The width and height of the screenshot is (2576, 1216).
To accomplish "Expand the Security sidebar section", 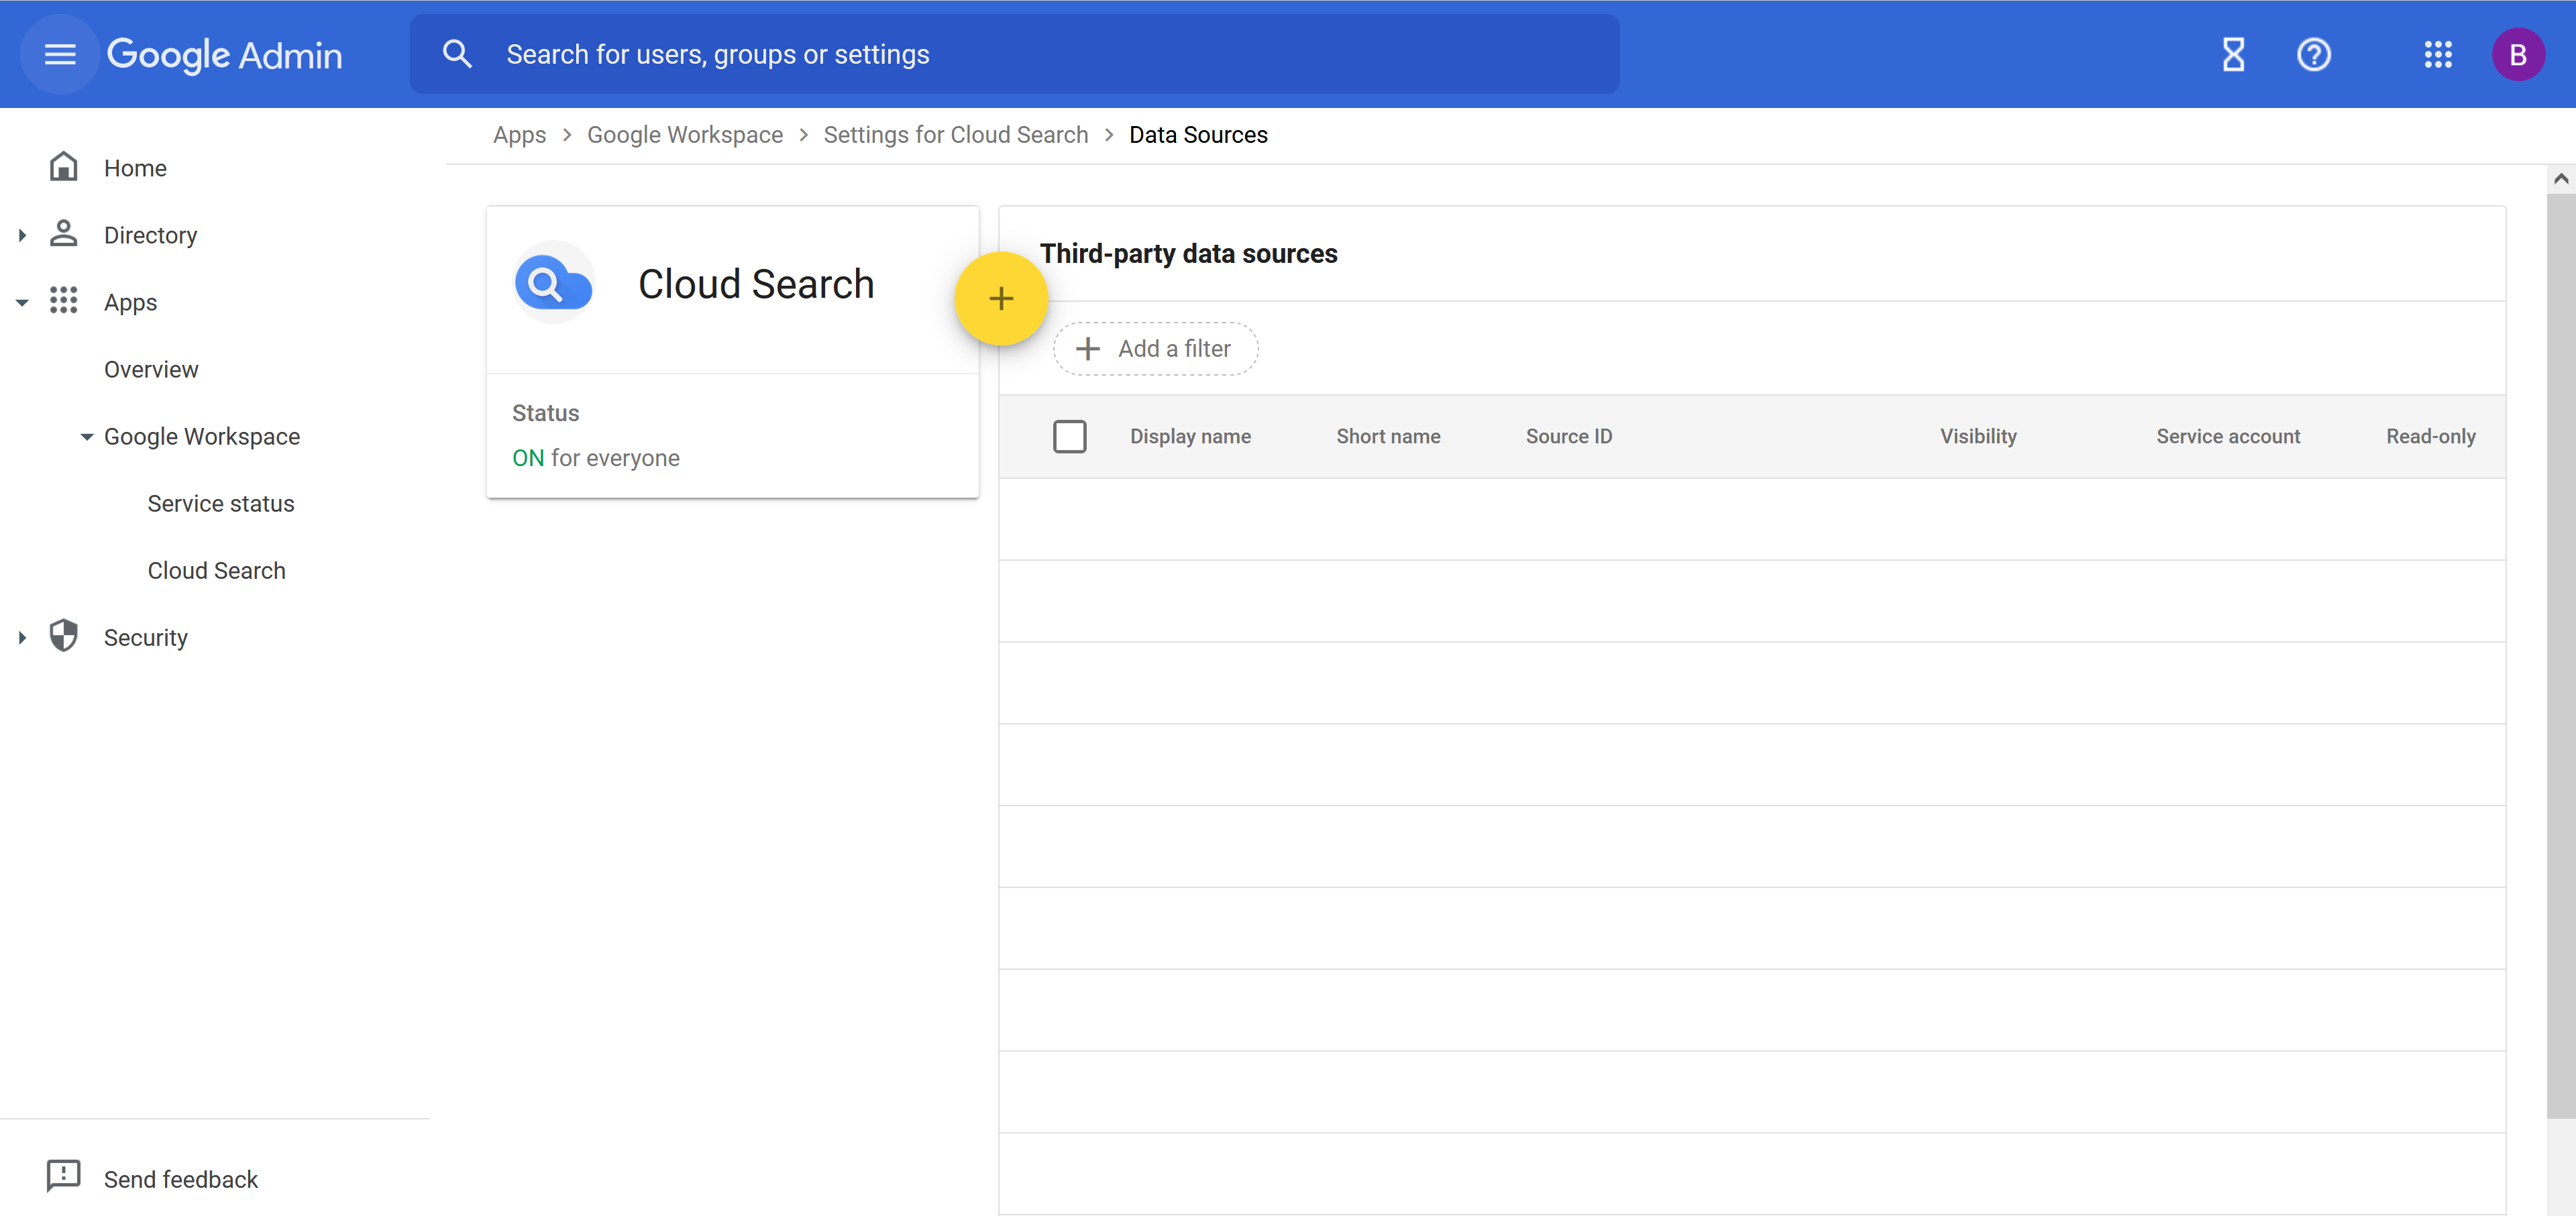I will pos(22,637).
